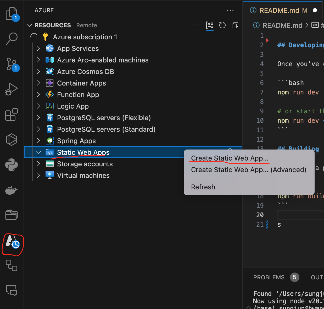Image resolution: width=324 pixels, height=309 pixels.
Task: Click the Spring Apps leaf icon
Action: [x=50, y=141]
